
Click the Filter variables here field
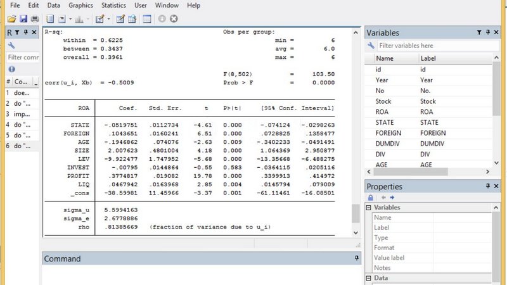click(438, 46)
